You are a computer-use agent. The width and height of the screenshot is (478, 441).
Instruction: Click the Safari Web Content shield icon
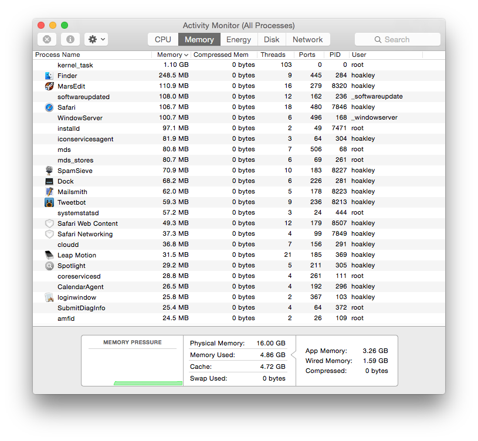tap(49, 223)
